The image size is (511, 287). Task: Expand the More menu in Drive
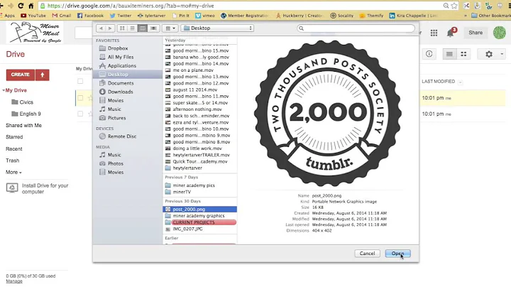point(13,172)
